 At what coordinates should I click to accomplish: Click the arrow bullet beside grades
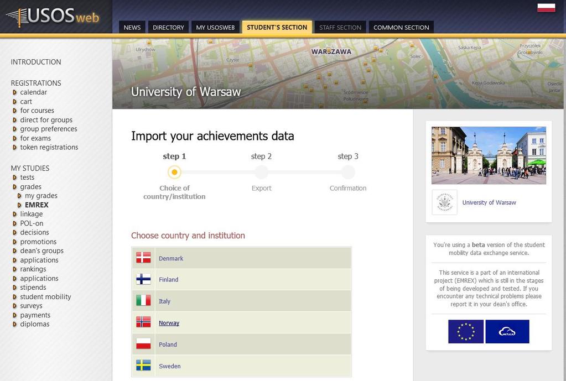(x=14, y=187)
